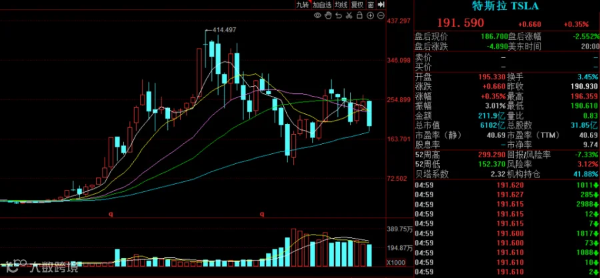Click the 最高 value 196.359

tap(583, 97)
